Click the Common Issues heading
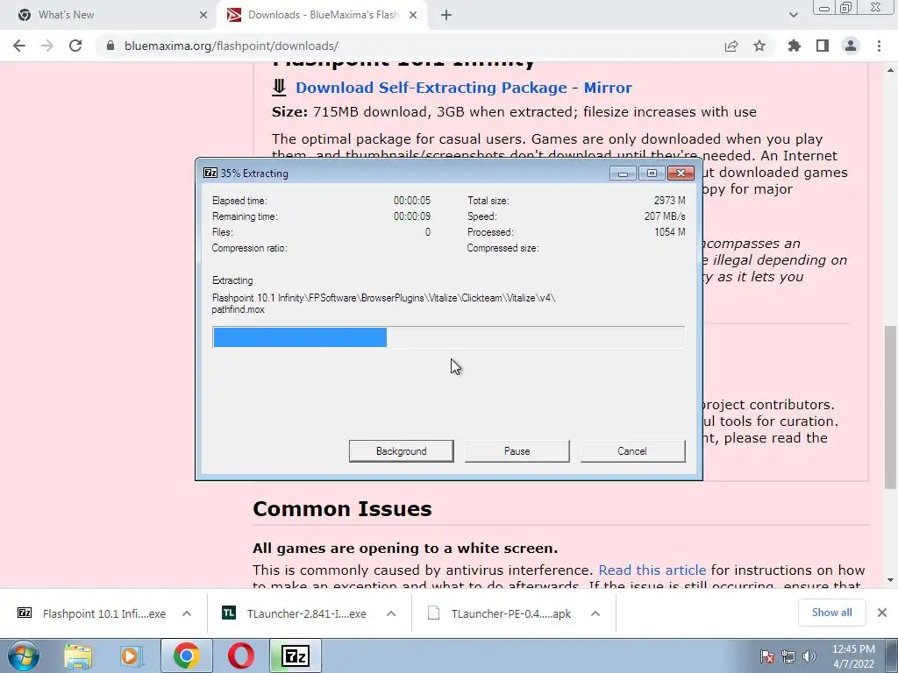898x673 pixels. tap(342, 509)
